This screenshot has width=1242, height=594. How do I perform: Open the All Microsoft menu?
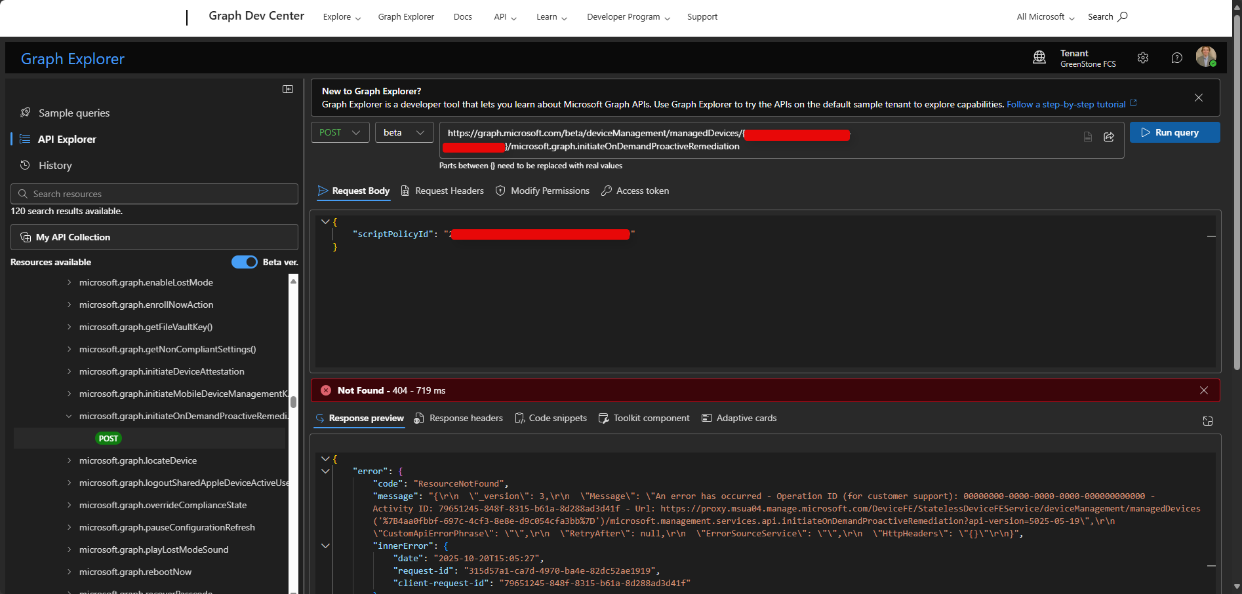coord(1045,17)
